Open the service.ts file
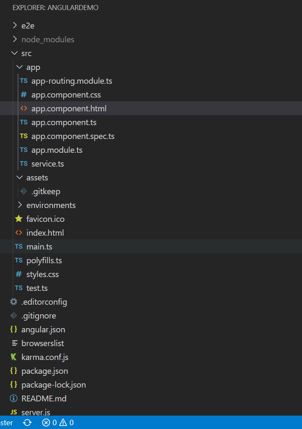The image size is (302, 429). click(x=47, y=164)
